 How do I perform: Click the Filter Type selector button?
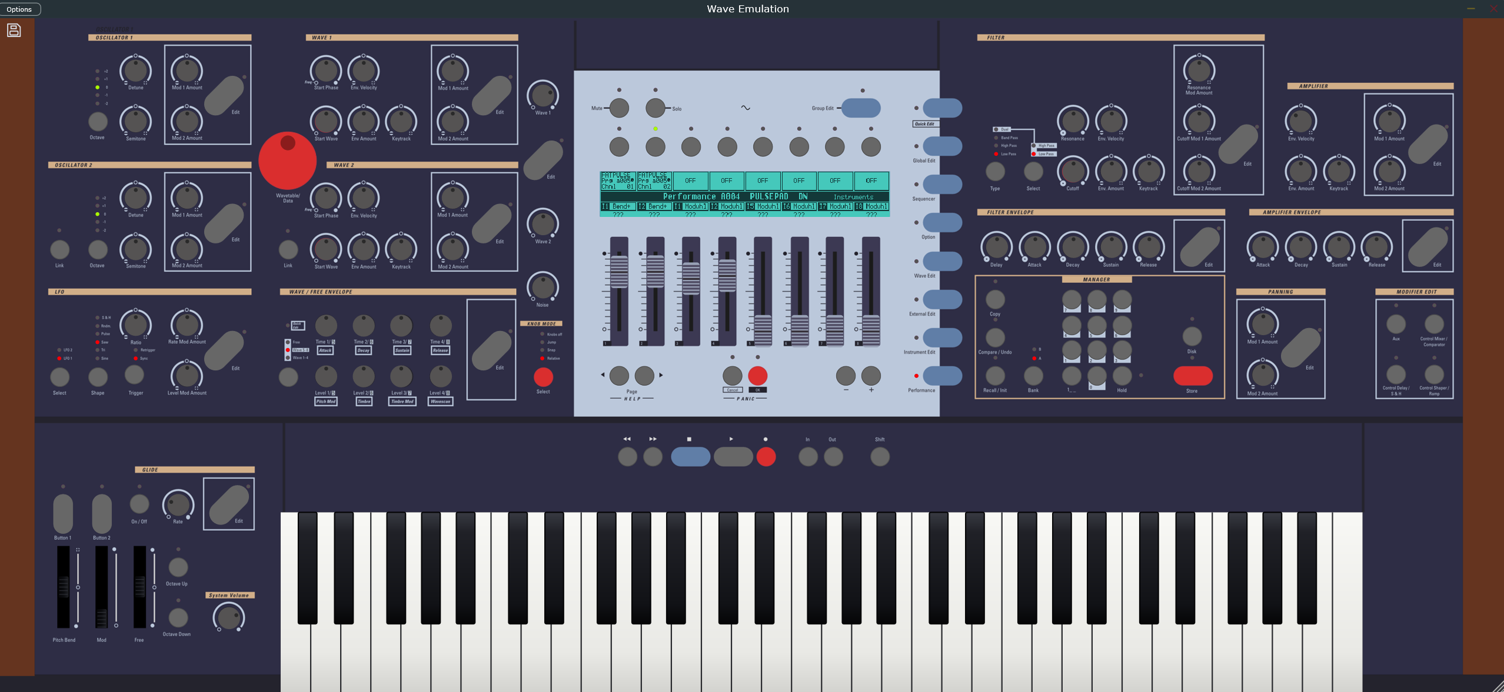tap(995, 171)
